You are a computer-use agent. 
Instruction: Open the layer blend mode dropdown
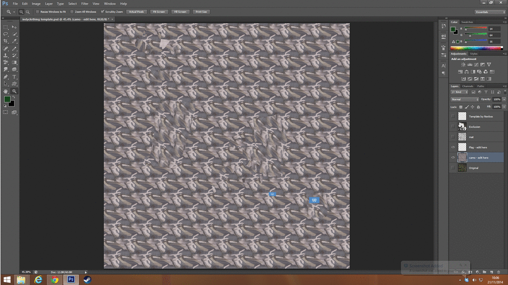pyautogui.click(x=465, y=99)
